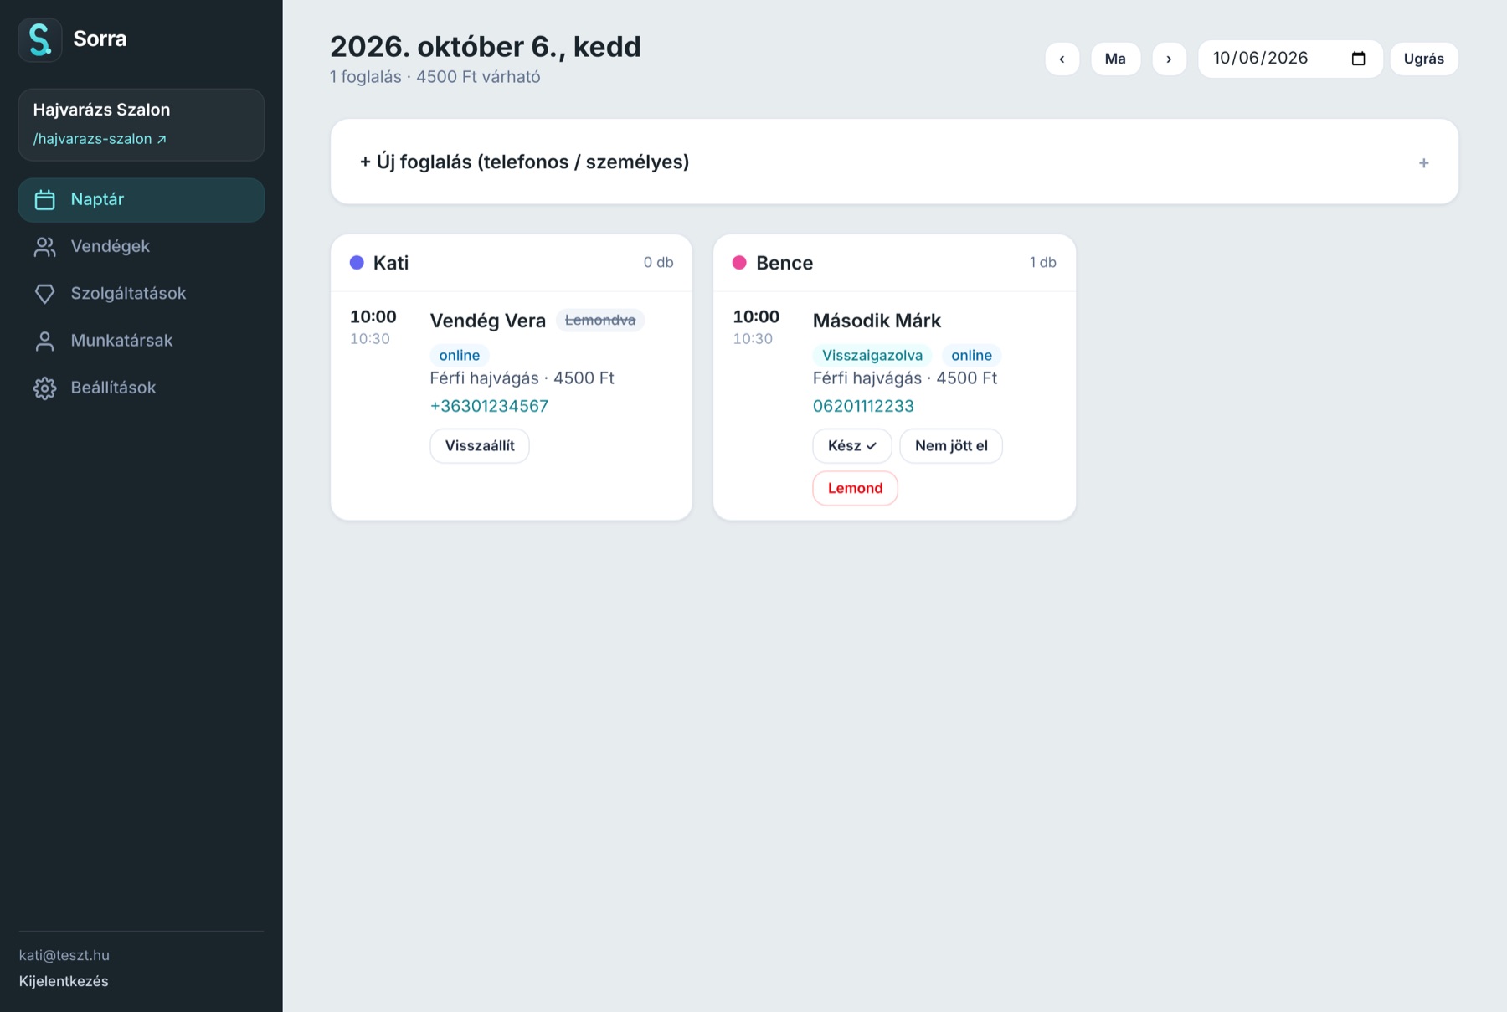
Task: Open the /hajvarazs-szalon public link
Action: pyautogui.click(x=100, y=139)
